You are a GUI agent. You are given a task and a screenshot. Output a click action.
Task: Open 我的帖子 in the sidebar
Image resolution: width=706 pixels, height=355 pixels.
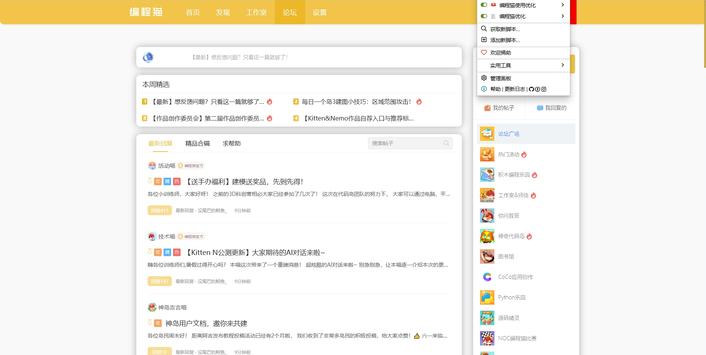pos(499,108)
